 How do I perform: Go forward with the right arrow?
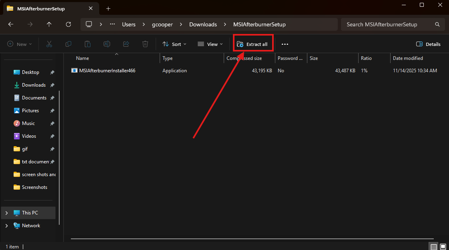click(30, 24)
